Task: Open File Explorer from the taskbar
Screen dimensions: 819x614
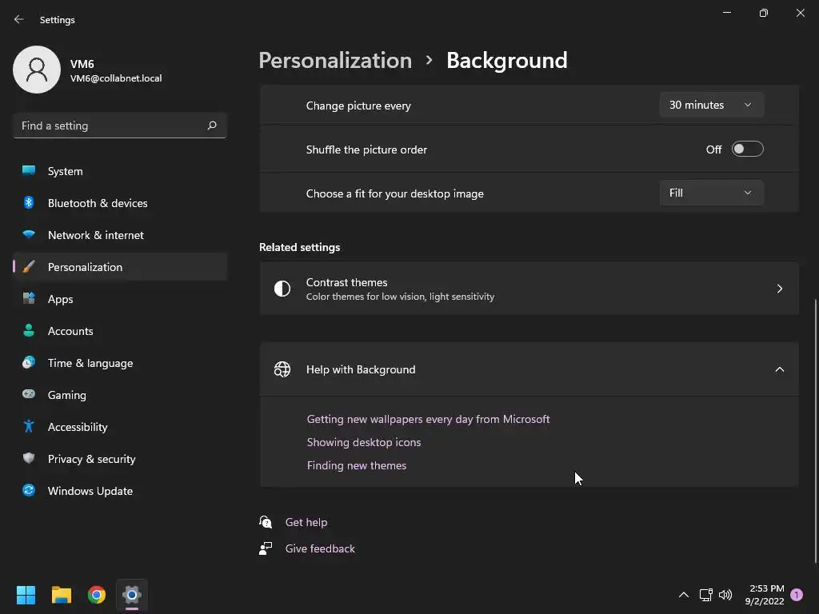Action: [62, 595]
